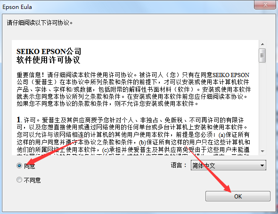
Task: Open the 简体中文 language dropdown
Action: [x=229, y=166]
